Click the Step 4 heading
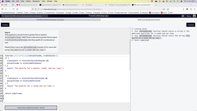This screenshot has height=111, width=197. coord(7,32)
